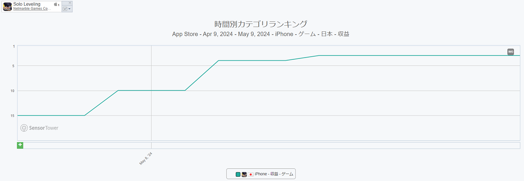Click the IMG export icon on chart
The image size is (524, 181).
point(510,52)
